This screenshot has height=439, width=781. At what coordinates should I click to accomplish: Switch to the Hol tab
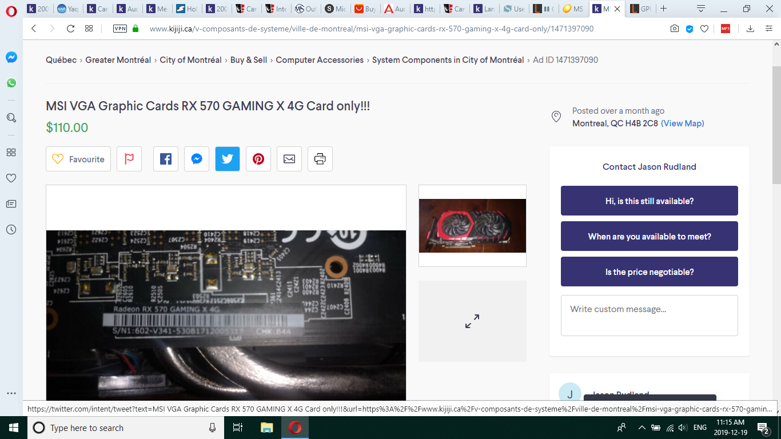click(x=186, y=9)
